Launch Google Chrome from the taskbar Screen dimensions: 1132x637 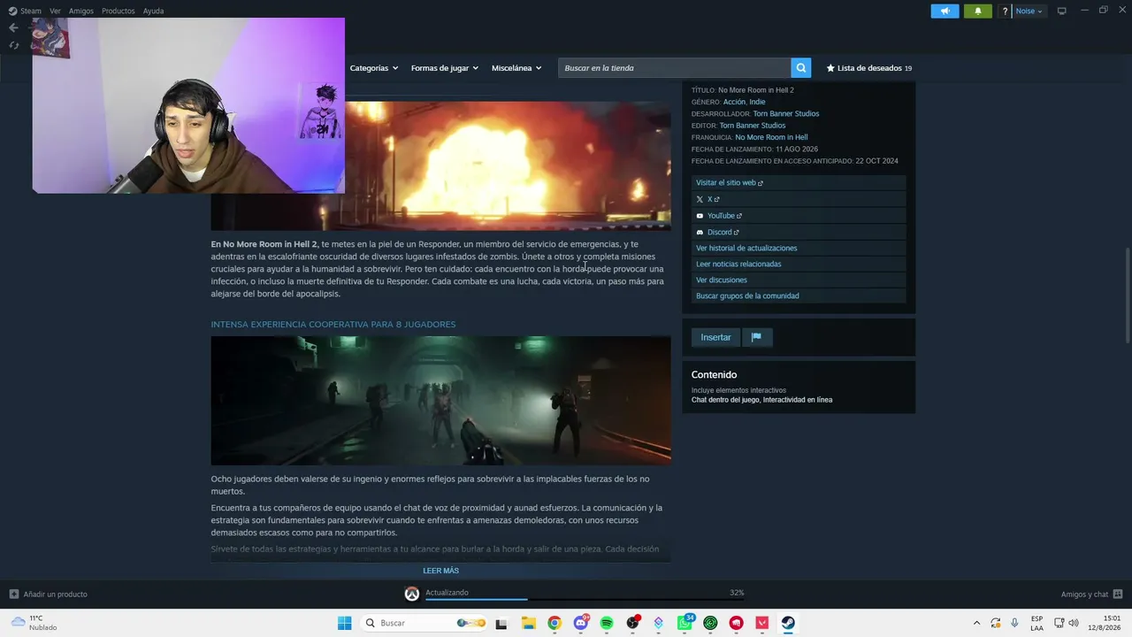pos(555,623)
